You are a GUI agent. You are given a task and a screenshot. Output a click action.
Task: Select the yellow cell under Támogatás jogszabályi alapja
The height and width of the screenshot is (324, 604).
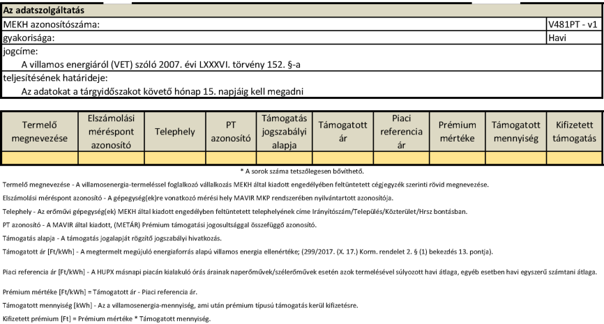tap(285, 157)
